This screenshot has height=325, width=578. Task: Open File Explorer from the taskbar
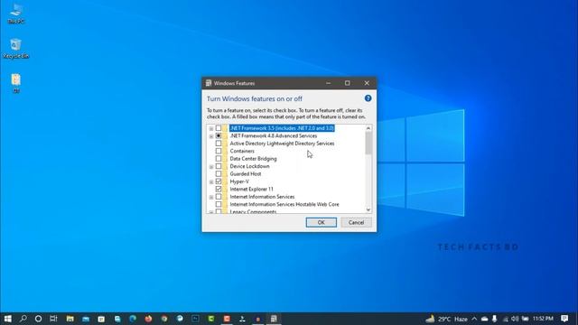point(70,319)
